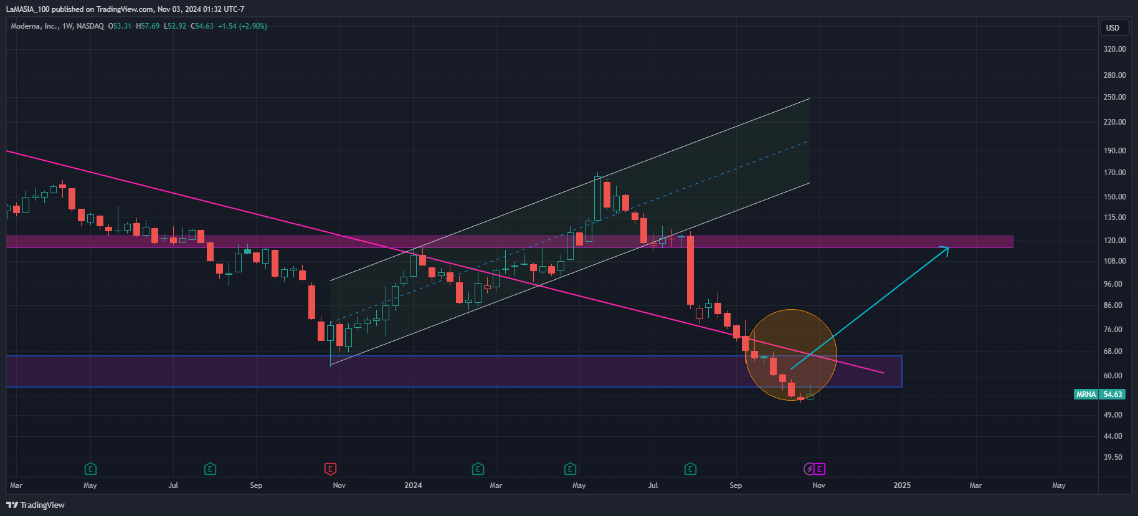
Task: Click the 39.50 price axis label
Action: tap(1113, 457)
